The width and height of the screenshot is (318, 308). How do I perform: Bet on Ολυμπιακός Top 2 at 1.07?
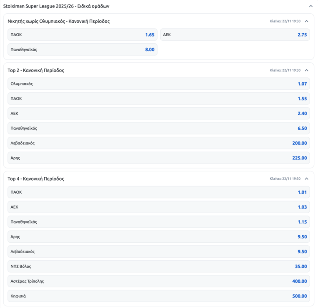click(x=159, y=84)
